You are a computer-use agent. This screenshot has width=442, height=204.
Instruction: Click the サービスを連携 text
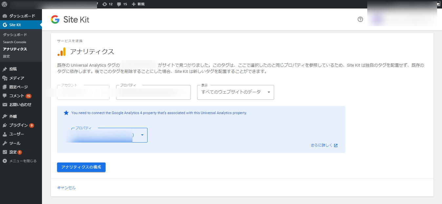(x=70, y=41)
